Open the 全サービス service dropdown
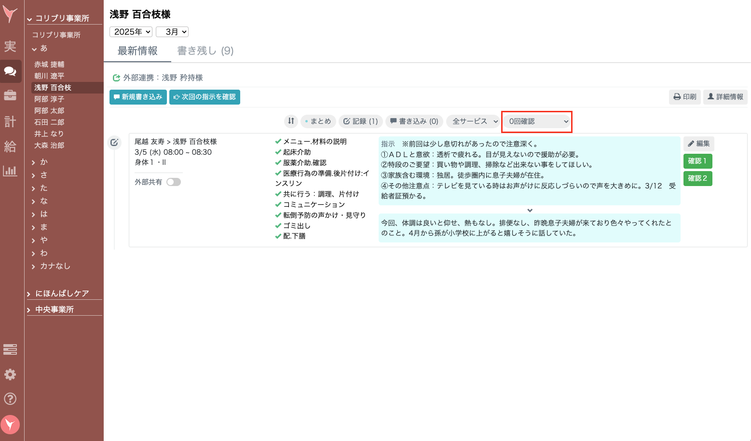This screenshot has height=441, width=751. tap(474, 121)
